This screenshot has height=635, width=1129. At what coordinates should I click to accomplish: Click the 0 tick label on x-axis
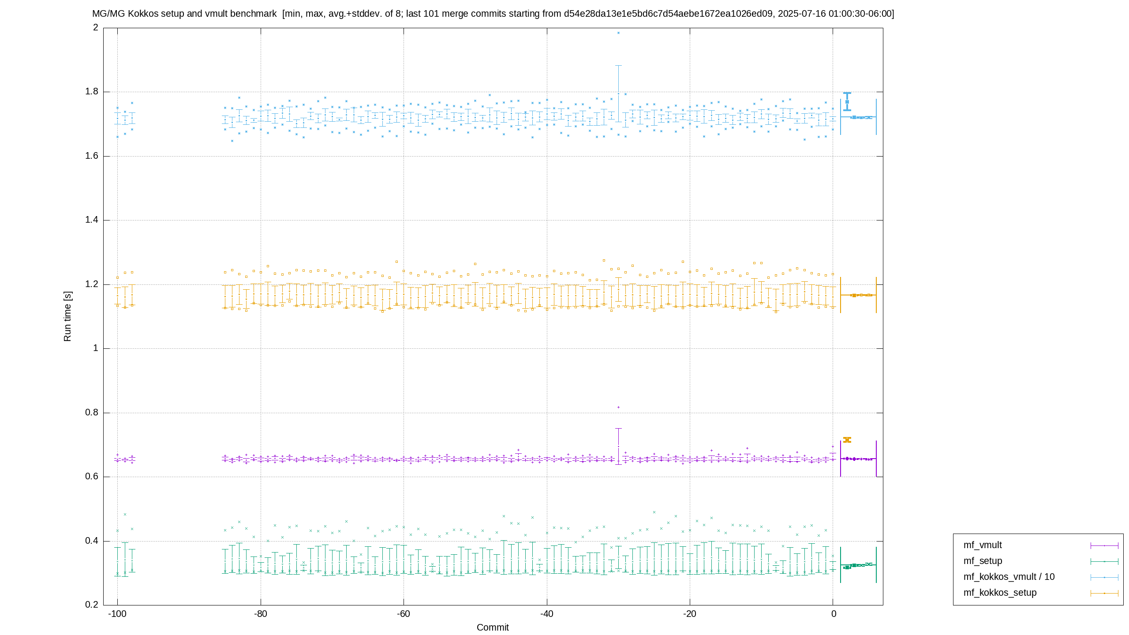(x=833, y=614)
